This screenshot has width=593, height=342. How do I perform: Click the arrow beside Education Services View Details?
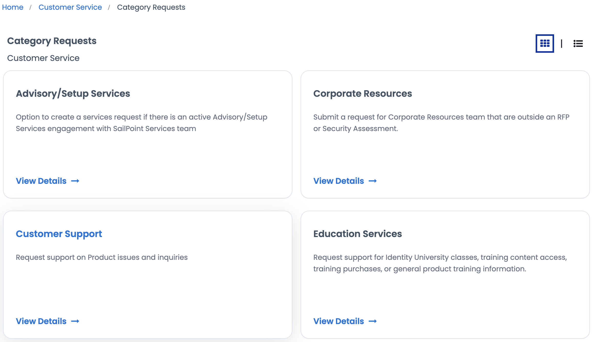pos(373,321)
